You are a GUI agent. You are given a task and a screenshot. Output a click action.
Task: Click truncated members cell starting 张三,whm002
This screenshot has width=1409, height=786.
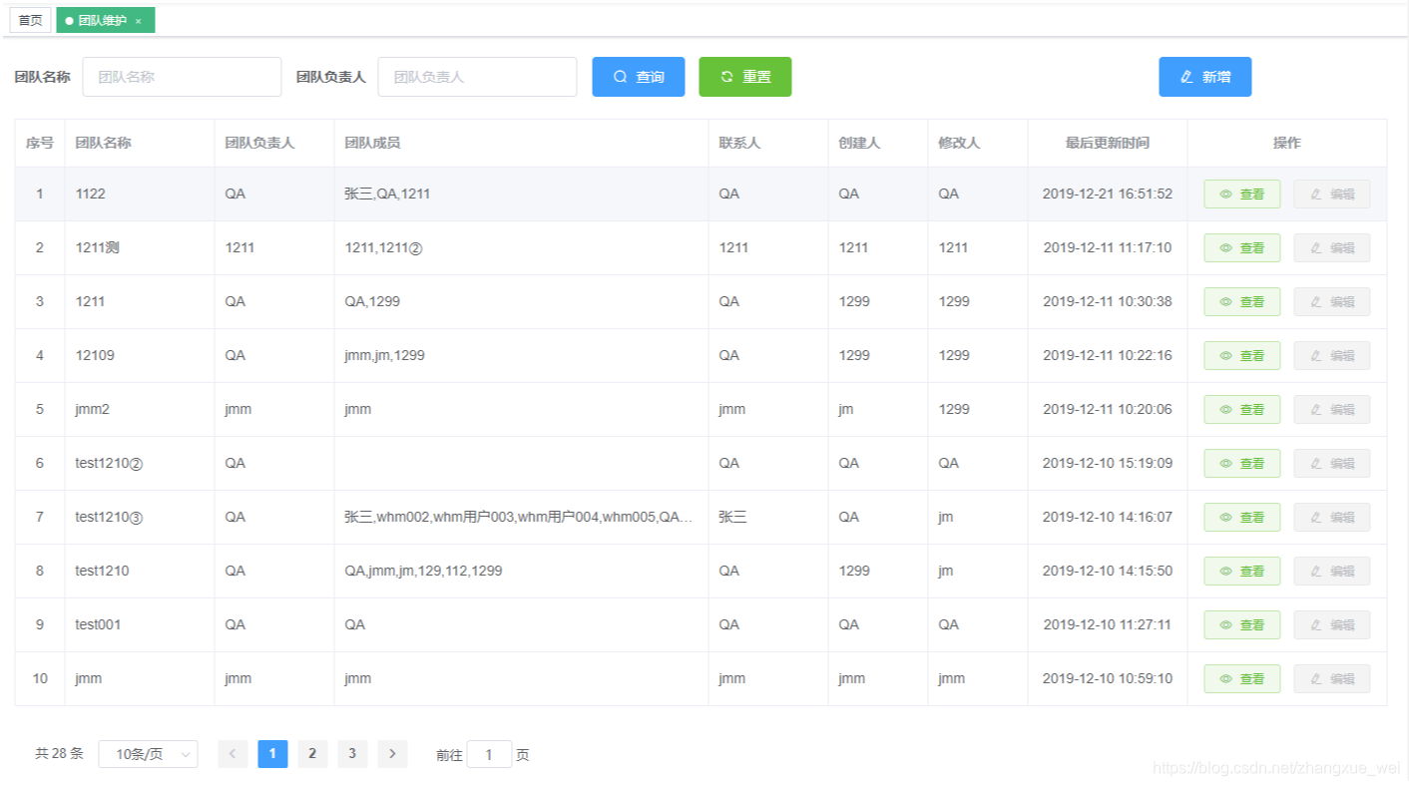click(x=519, y=518)
